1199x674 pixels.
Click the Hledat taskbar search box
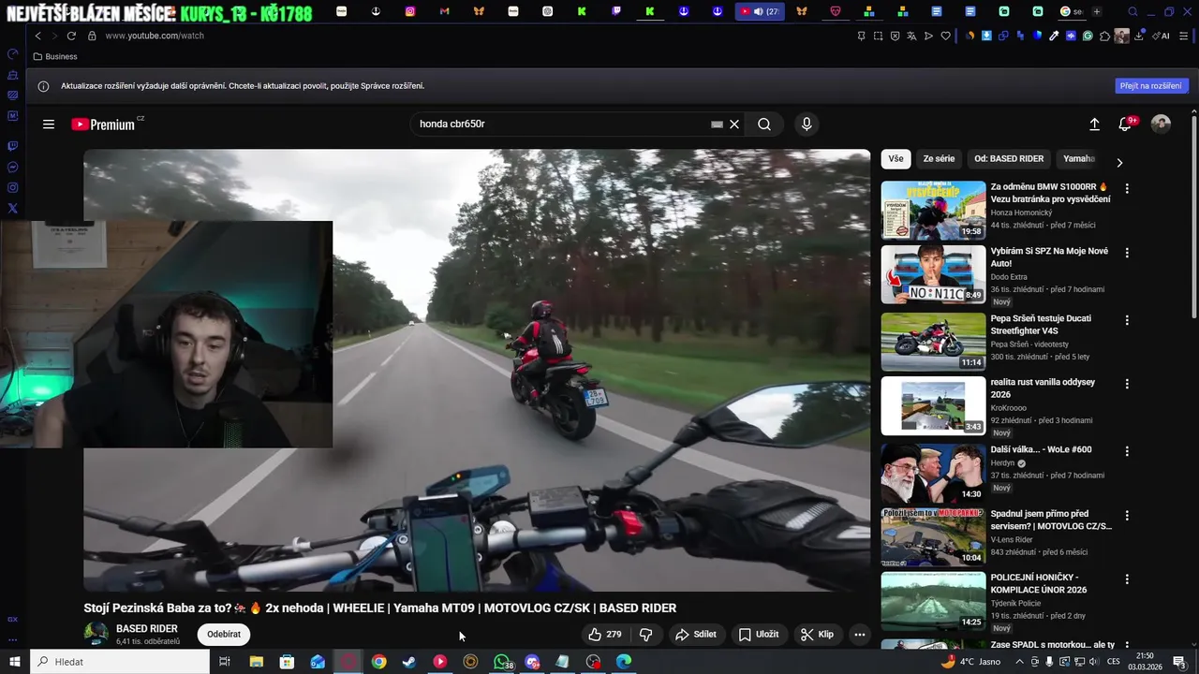click(x=120, y=662)
